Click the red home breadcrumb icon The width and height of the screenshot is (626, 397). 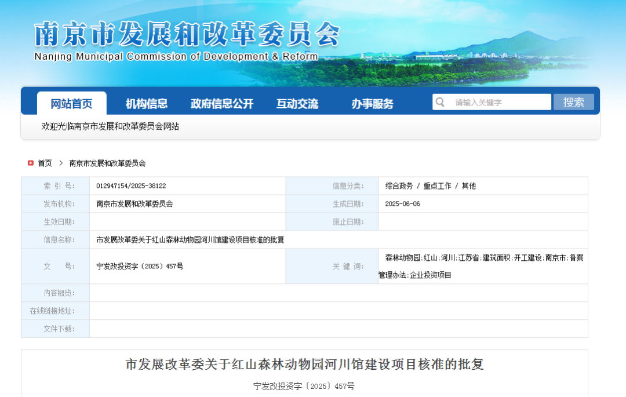point(30,163)
